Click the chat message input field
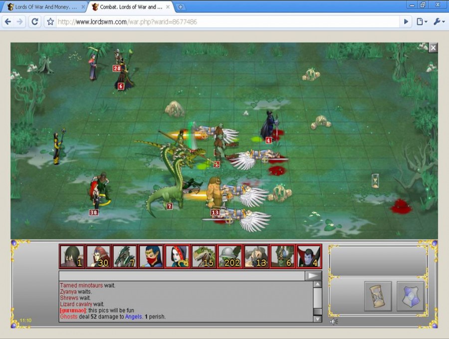449x339 pixels. [182, 276]
